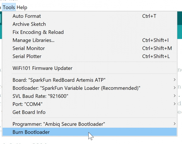Click the chevron beside Programmer entry
Viewport: 182px width, 144px height.
(174, 124)
